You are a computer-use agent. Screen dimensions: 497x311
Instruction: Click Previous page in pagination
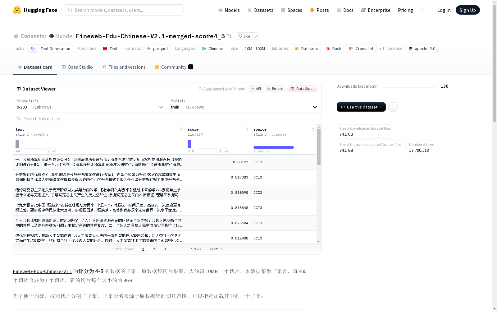coord(122,249)
